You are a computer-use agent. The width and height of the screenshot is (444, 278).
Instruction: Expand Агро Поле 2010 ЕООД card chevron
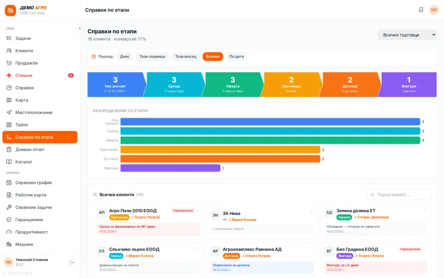click(x=198, y=210)
